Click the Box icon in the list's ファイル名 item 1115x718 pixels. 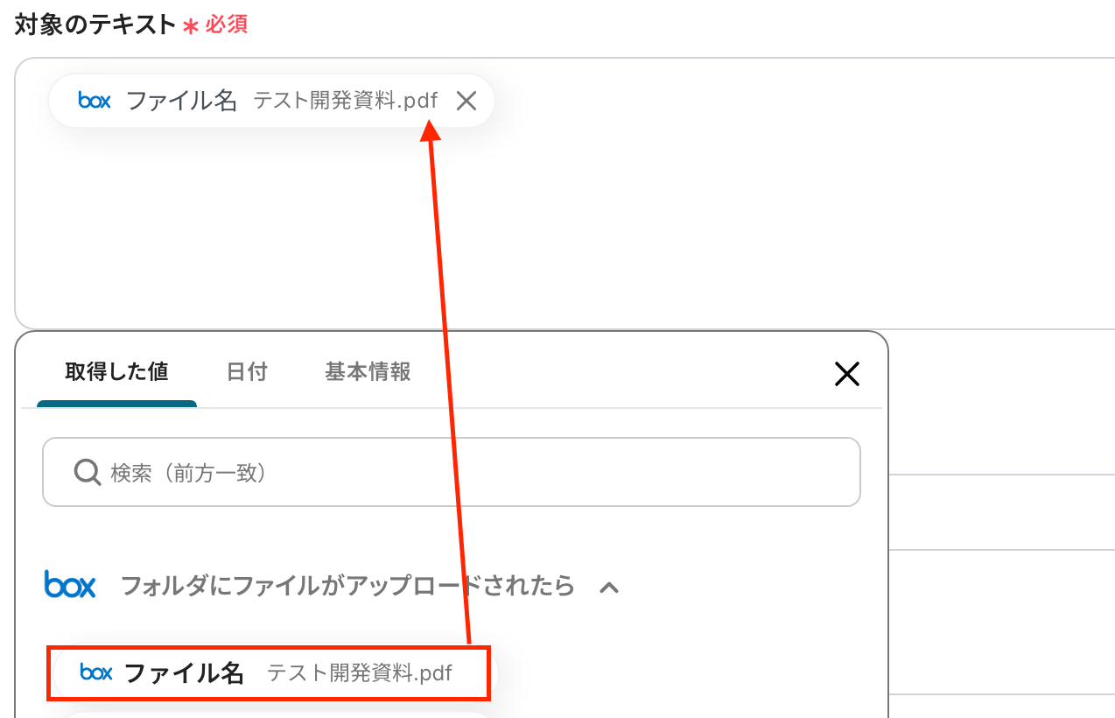[96, 672]
